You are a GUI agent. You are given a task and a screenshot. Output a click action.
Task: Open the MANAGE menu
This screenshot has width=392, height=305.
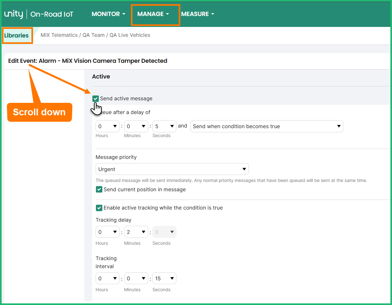pyautogui.click(x=153, y=14)
